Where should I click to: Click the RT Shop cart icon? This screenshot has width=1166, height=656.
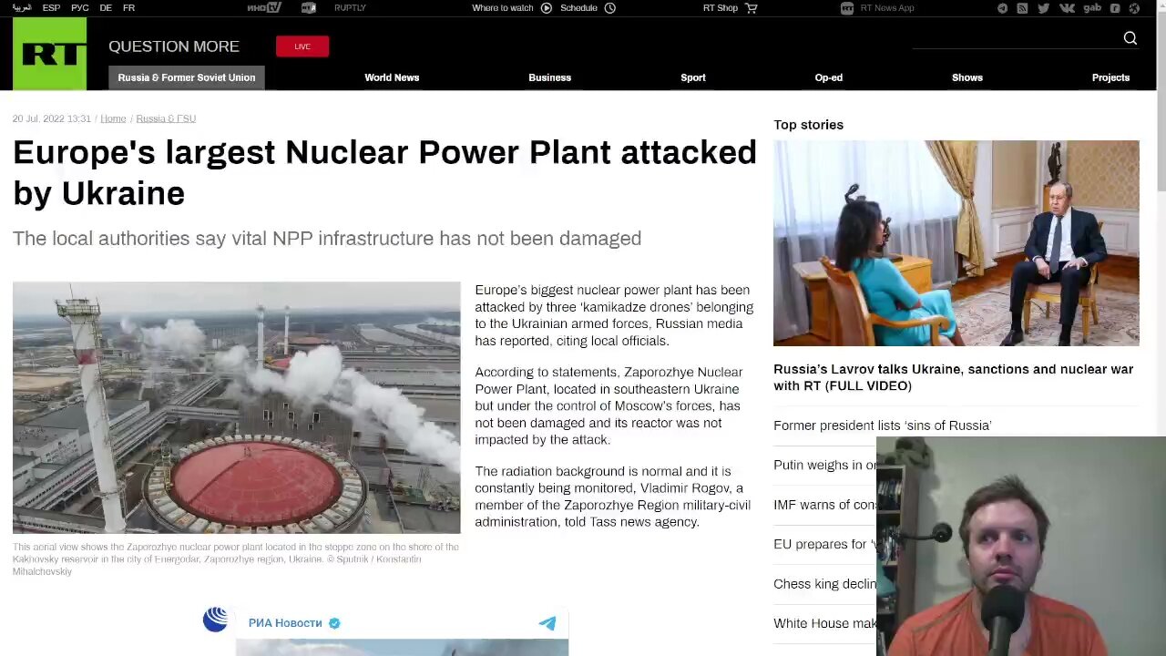752,8
